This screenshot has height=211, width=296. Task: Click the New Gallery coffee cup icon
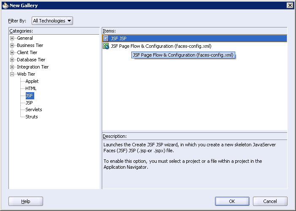tap(5, 5)
